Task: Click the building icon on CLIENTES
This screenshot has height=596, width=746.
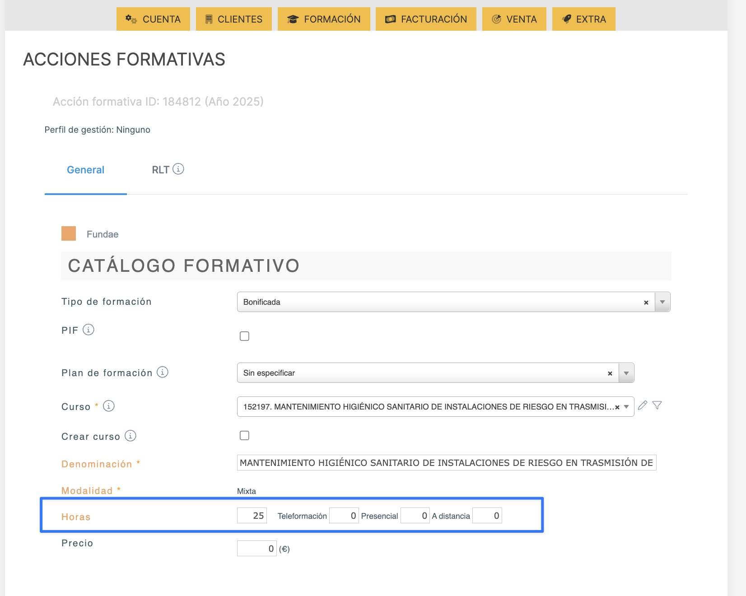Action: tap(209, 19)
